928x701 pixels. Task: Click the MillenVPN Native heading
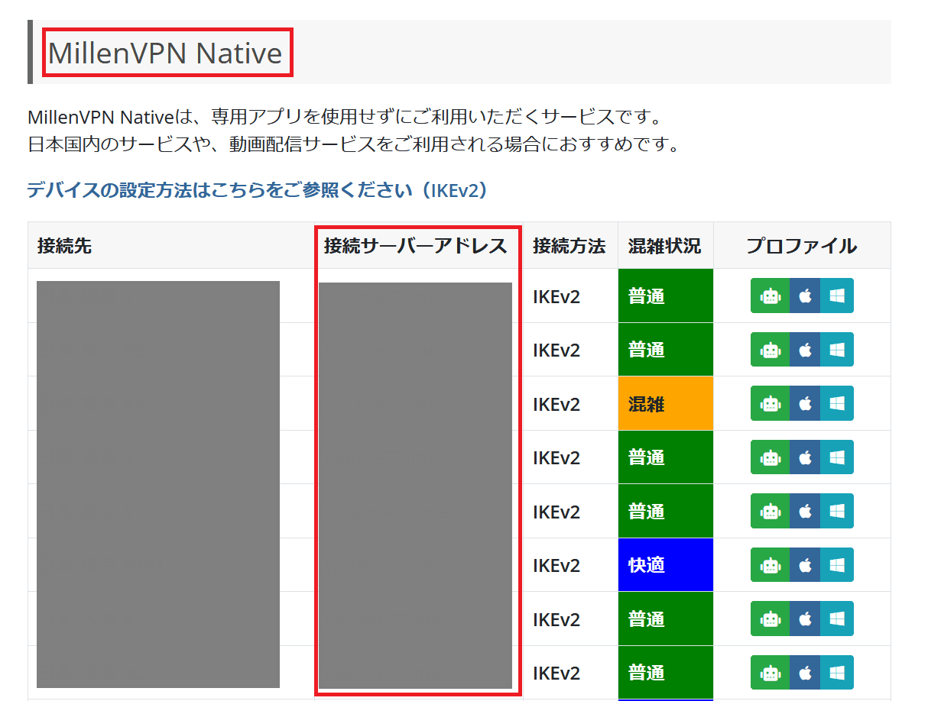(x=165, y=53)
